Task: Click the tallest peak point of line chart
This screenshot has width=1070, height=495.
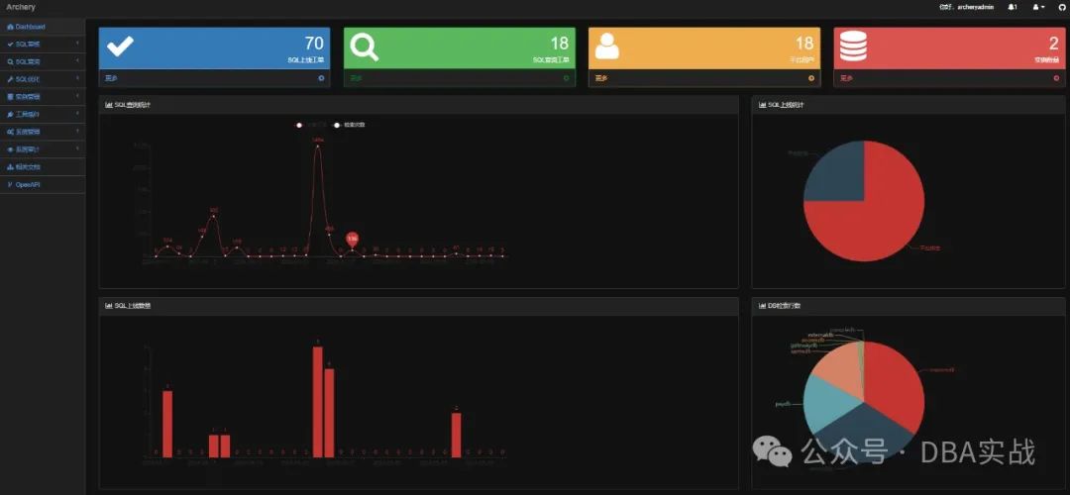Action: coord(317,146)
